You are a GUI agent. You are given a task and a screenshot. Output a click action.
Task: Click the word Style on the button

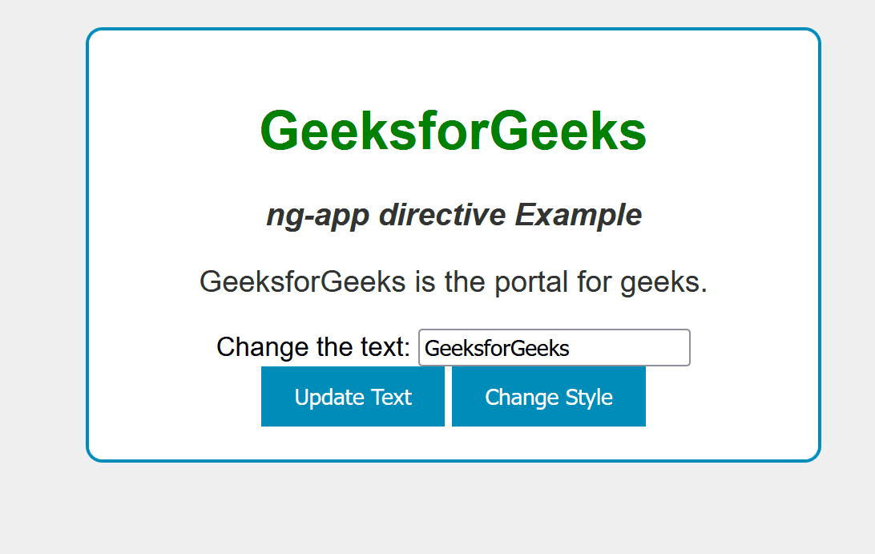coord(593,397)
